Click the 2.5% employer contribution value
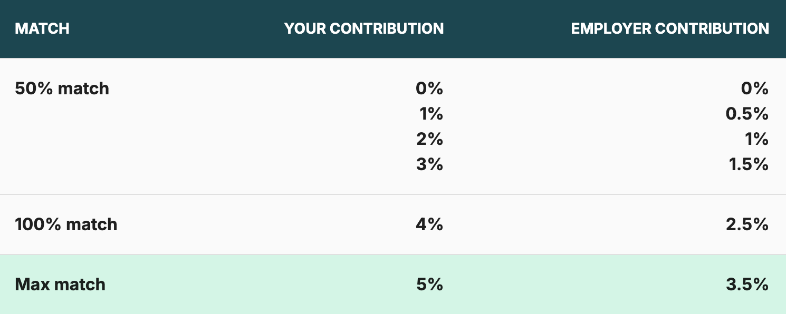 (x=748, y=224)
